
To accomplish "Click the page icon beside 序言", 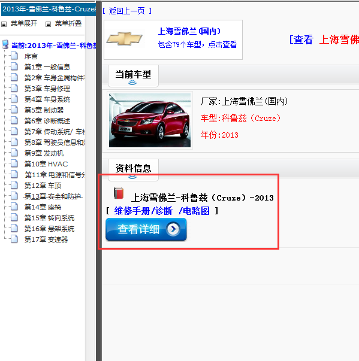I will click(x=14, y=56).
